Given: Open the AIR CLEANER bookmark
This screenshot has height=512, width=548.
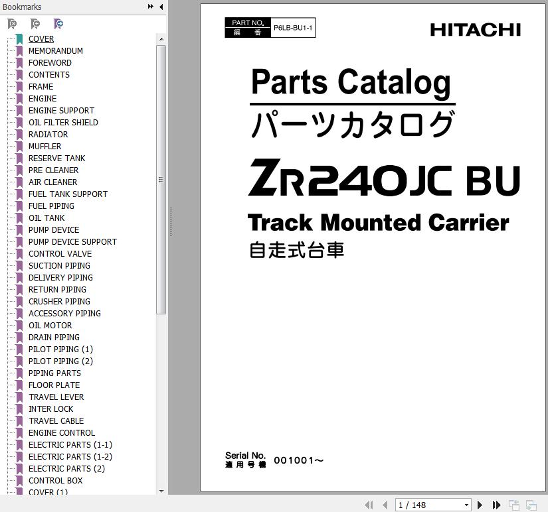Looking at the screenshot, I should (52, 182).
